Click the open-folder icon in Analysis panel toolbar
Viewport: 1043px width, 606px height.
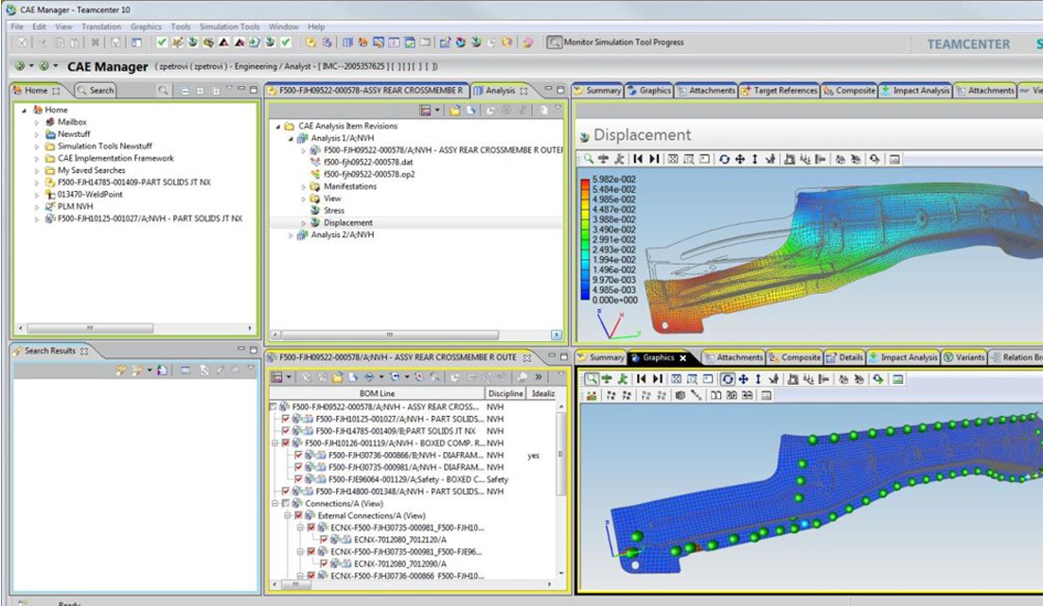tap(455, 111)
